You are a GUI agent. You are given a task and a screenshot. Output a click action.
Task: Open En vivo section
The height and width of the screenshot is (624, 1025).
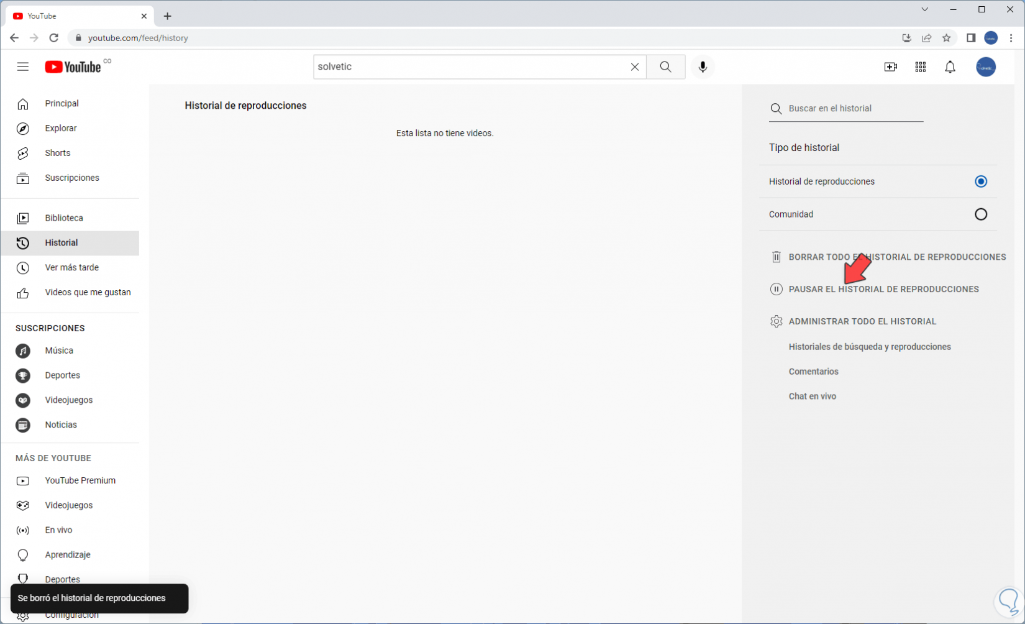[70, 530]
